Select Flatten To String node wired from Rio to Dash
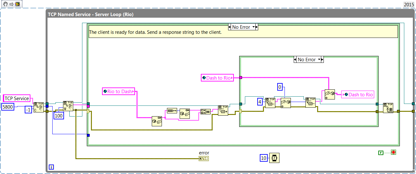Image resolution: width=416 pixels, height=174 pixels. (157, 121)
